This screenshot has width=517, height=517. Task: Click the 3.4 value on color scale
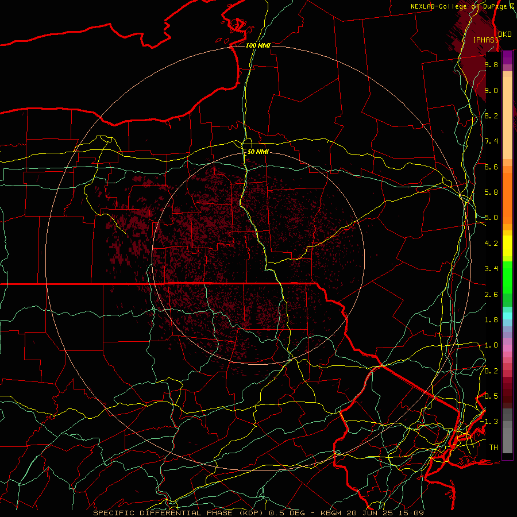click(491, 269)
